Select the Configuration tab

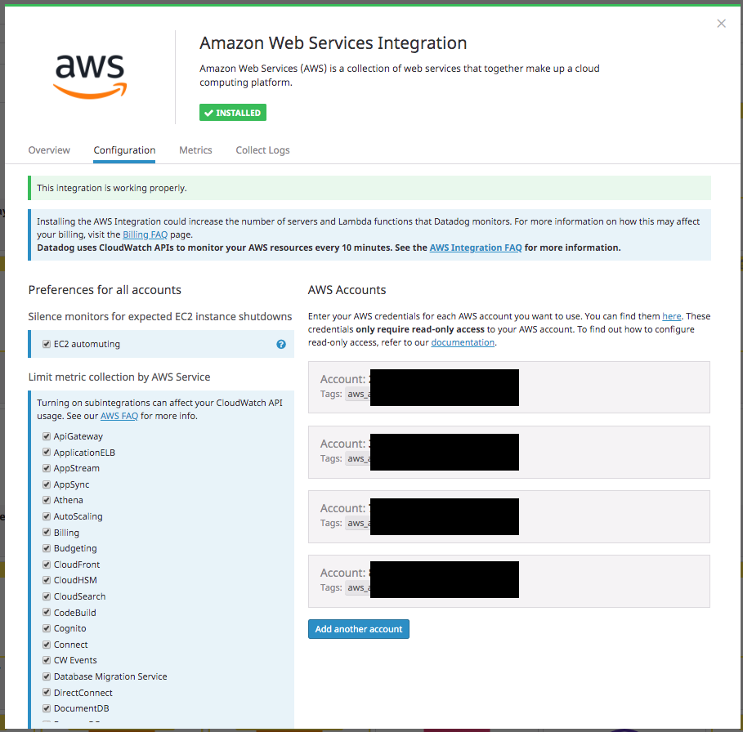coord(124,150)
